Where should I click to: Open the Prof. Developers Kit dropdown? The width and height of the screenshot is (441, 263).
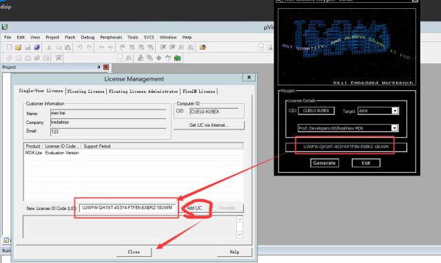395,128
